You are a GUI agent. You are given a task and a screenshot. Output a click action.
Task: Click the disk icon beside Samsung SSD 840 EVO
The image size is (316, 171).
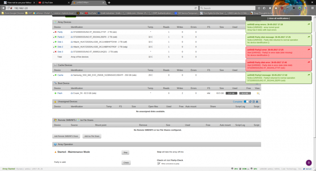71,75
